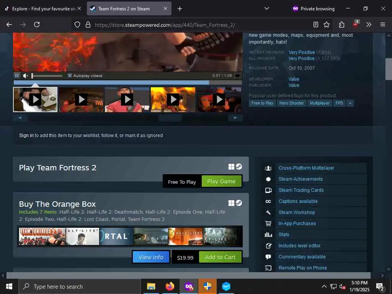Click the Steam platform icon beside Play Team Fortress 2

point(239,167)
